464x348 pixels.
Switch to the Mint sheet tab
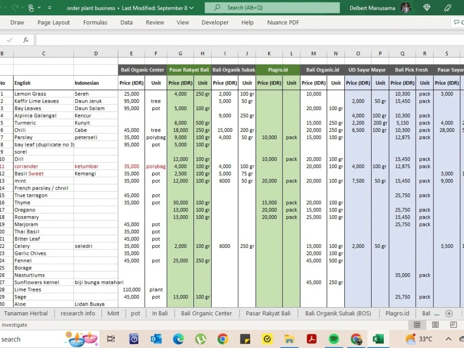click(x=113, y=313)
